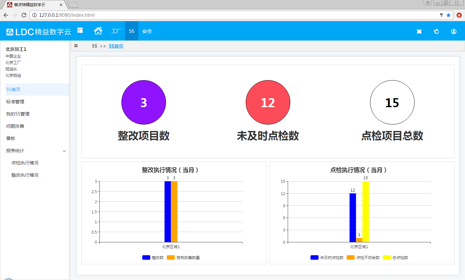Viewport: 465px width, 280px height.
Task: Toggle 整改数 series in chart legend
Action: coord(153,257)
